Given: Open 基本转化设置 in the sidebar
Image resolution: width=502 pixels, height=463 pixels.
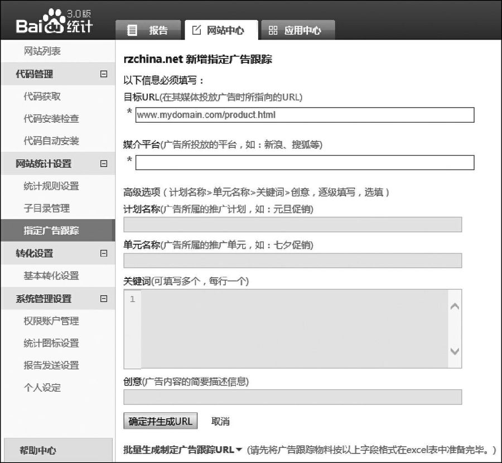Looking at the screenshot, I should 51,276.
